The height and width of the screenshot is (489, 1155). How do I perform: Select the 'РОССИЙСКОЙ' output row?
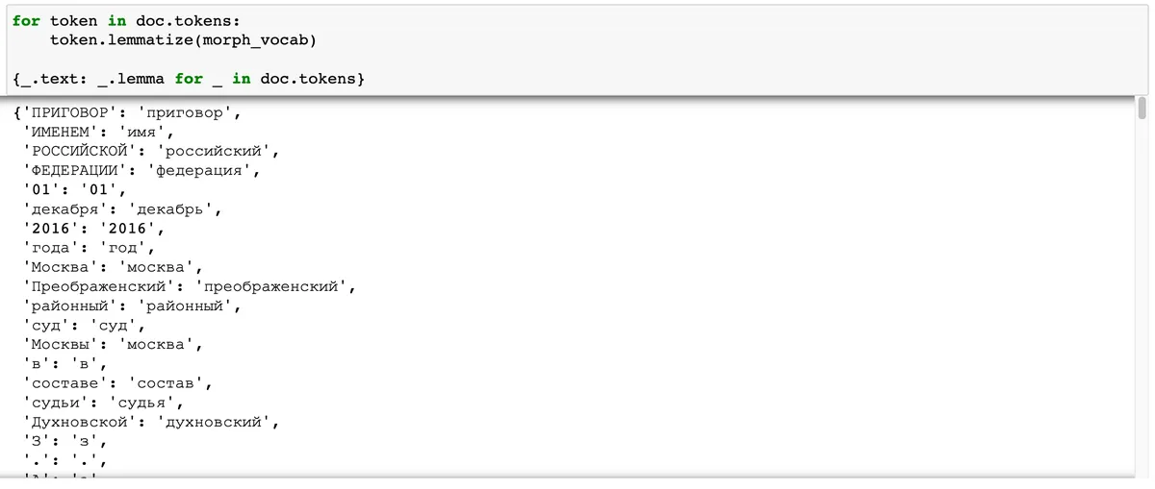[150, 152]
